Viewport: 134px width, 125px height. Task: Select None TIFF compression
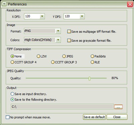click(12, 56)
